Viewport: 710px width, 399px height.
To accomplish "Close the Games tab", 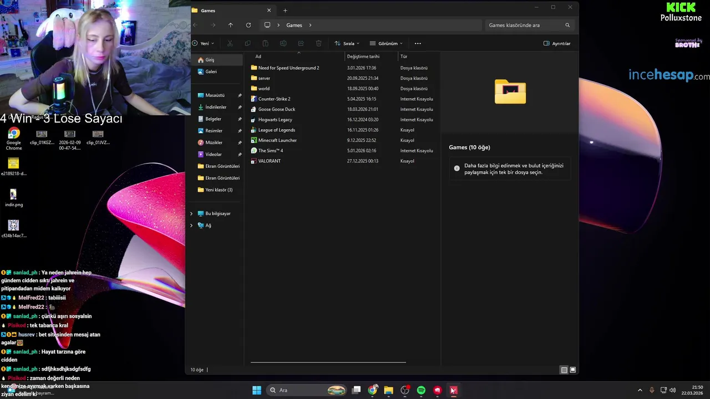I will (269, 11).
